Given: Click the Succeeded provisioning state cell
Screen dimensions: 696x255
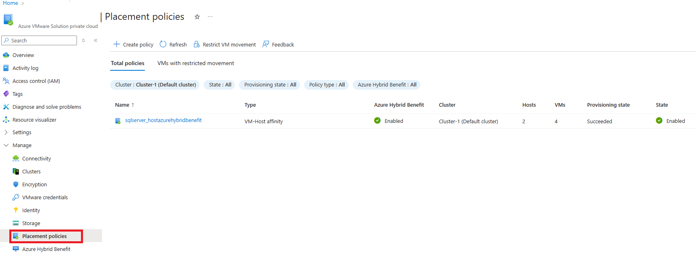Looking at the screenshot, I should click(599, 121).
